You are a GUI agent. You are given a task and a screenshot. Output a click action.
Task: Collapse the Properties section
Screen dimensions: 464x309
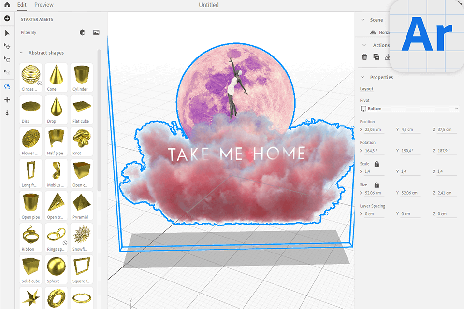tap(363, 77)
